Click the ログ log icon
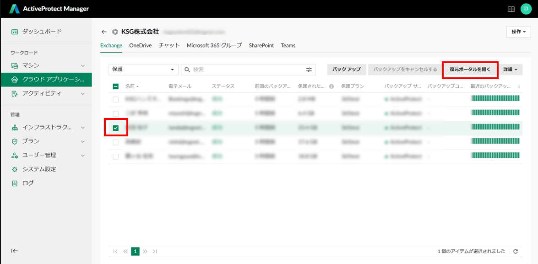 point(14,183)
